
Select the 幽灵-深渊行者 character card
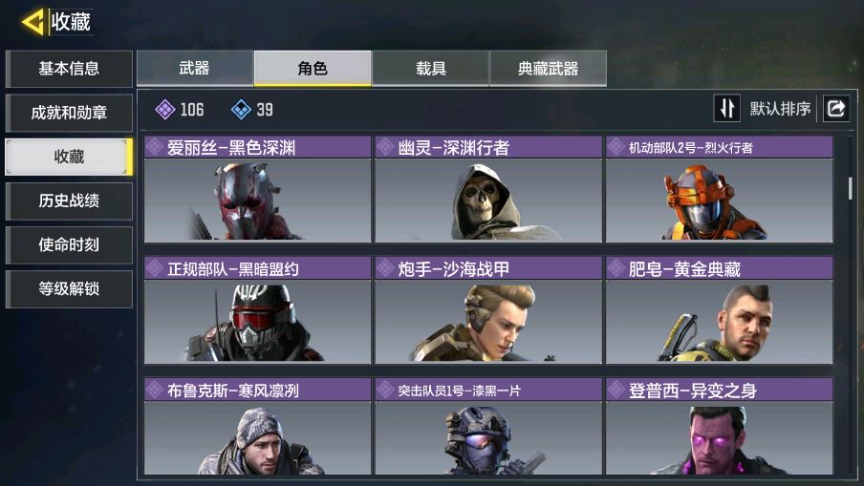pyautogui.click(x=488, y=189)
